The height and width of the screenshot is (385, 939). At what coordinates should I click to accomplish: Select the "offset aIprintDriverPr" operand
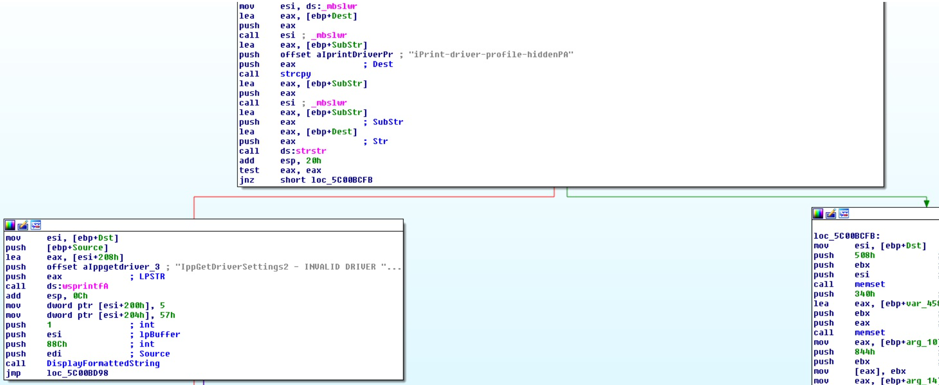[336, 55]
